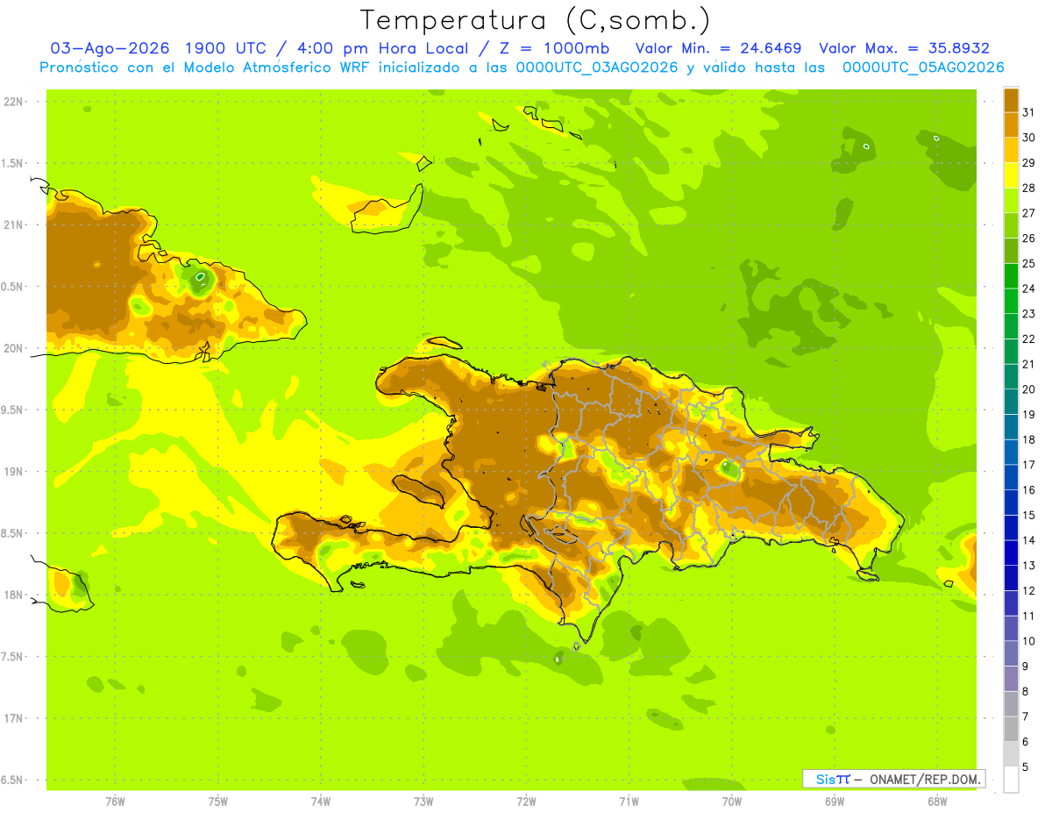The width and height of the screenshot is (1052, 813).
Task: Click legend value 25
Action: (x=1029, y=263)
